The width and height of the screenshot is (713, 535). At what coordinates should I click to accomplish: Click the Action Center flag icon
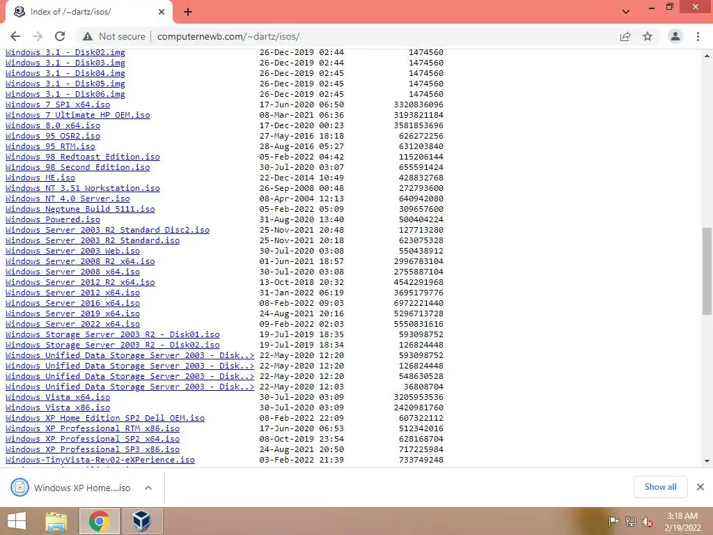pyautogui.click(x=613, y=522)
